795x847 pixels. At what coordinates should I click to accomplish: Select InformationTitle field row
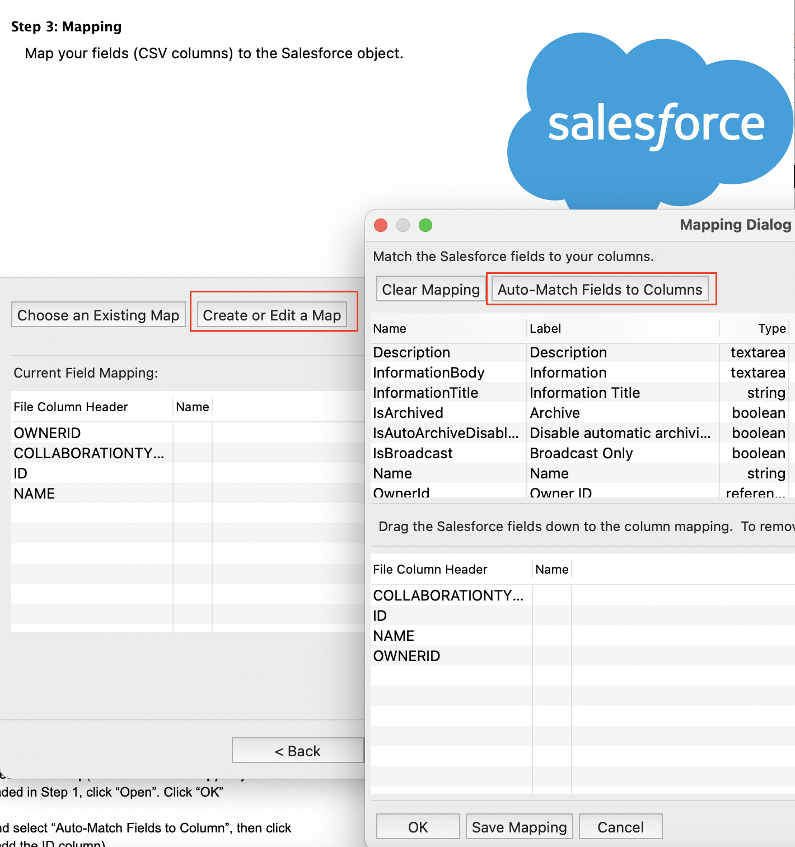coord(582,393)
